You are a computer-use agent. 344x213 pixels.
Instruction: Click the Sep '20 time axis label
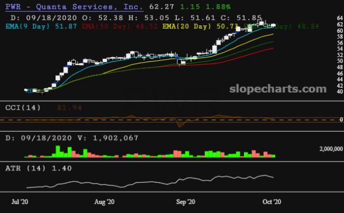[x=185, y=202]
